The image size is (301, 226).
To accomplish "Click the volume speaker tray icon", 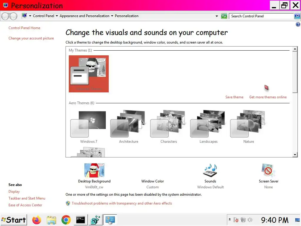I will 250,220.
